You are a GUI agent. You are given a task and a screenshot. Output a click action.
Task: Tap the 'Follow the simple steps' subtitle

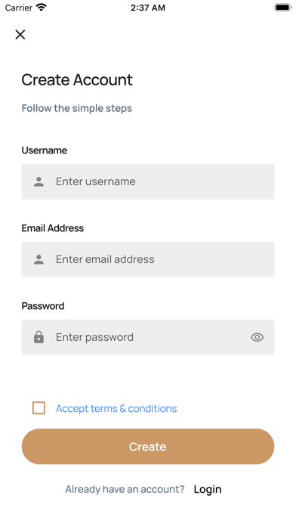(77, 108)
